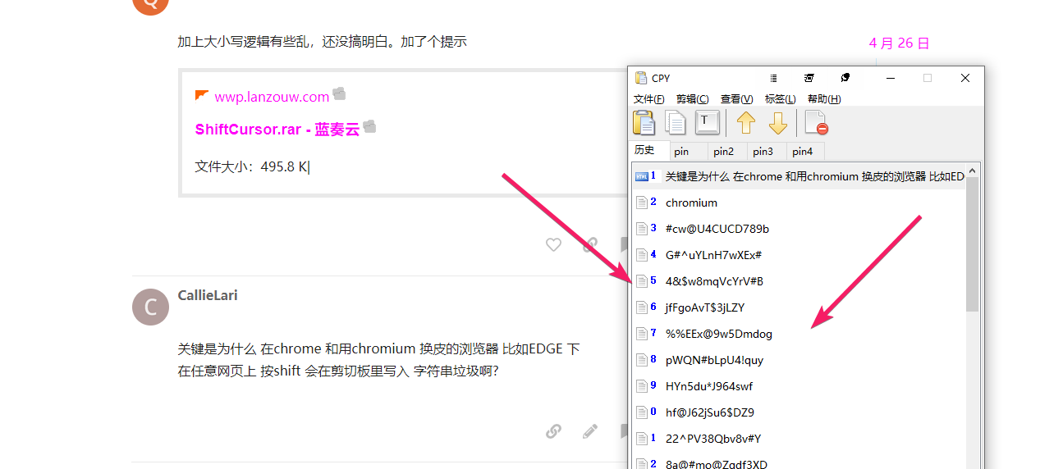
Task: Select the chromium clipboard history entry
Action: point(691,203)
